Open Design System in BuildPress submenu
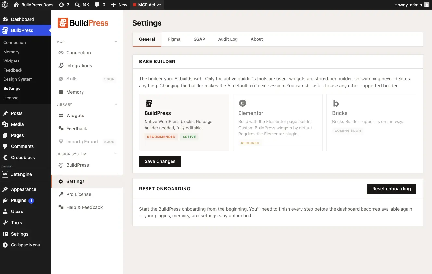Viewport: 432px width, 274px height. pyautogui.click(x=18, y=79)
